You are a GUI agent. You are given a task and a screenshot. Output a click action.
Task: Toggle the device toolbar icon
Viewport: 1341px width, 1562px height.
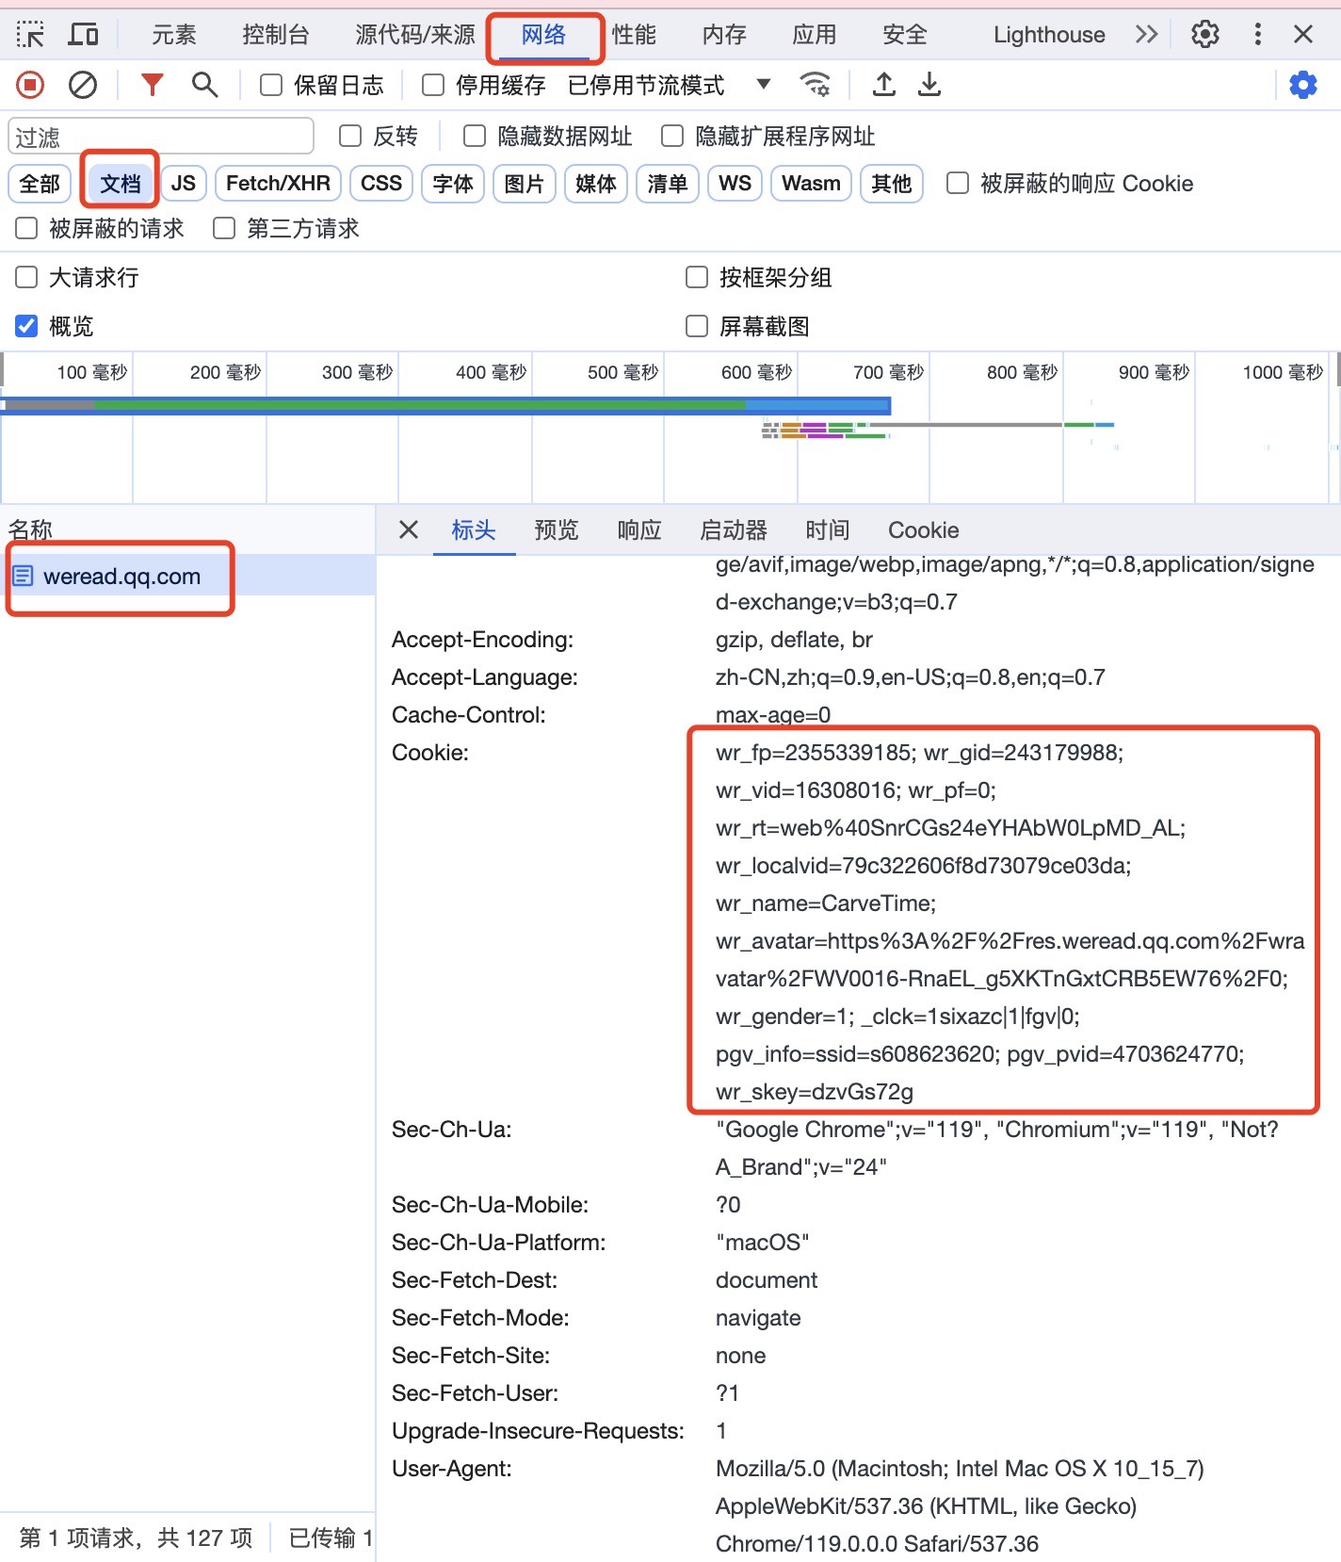(84, 35)
